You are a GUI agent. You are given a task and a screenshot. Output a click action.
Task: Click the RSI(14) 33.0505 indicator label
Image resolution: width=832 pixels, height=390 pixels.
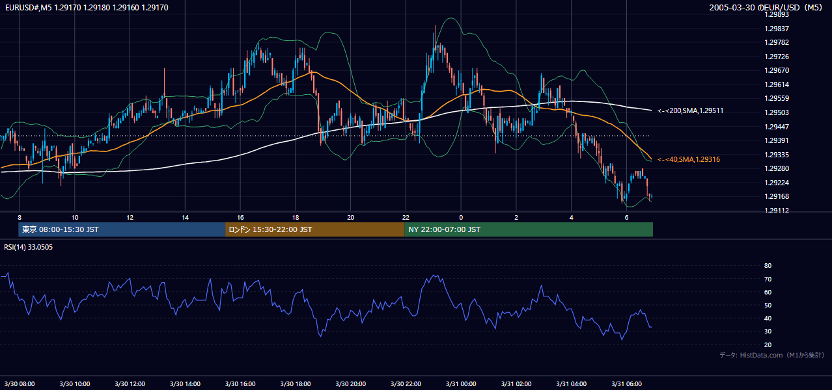tap(29, 247)
